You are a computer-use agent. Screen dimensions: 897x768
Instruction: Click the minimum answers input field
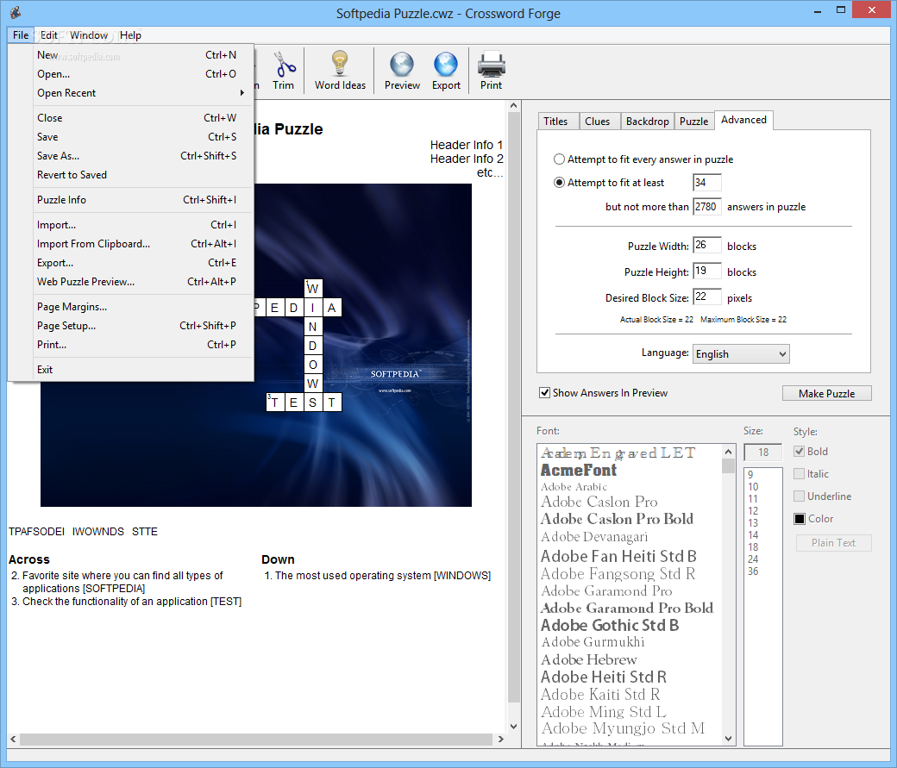[x=706, y=183]
